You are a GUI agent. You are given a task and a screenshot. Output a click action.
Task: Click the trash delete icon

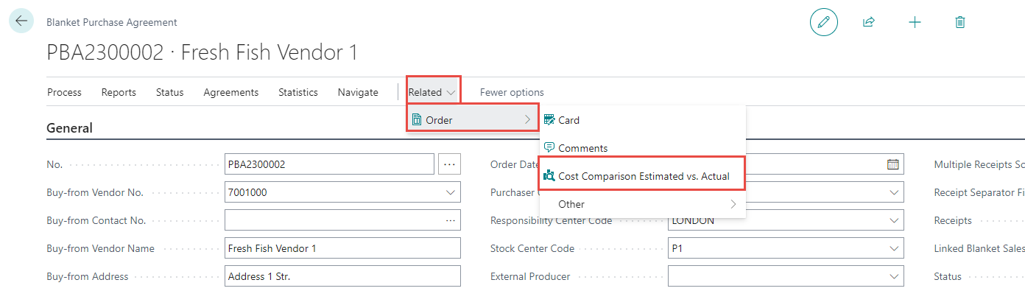click(960, 22)
